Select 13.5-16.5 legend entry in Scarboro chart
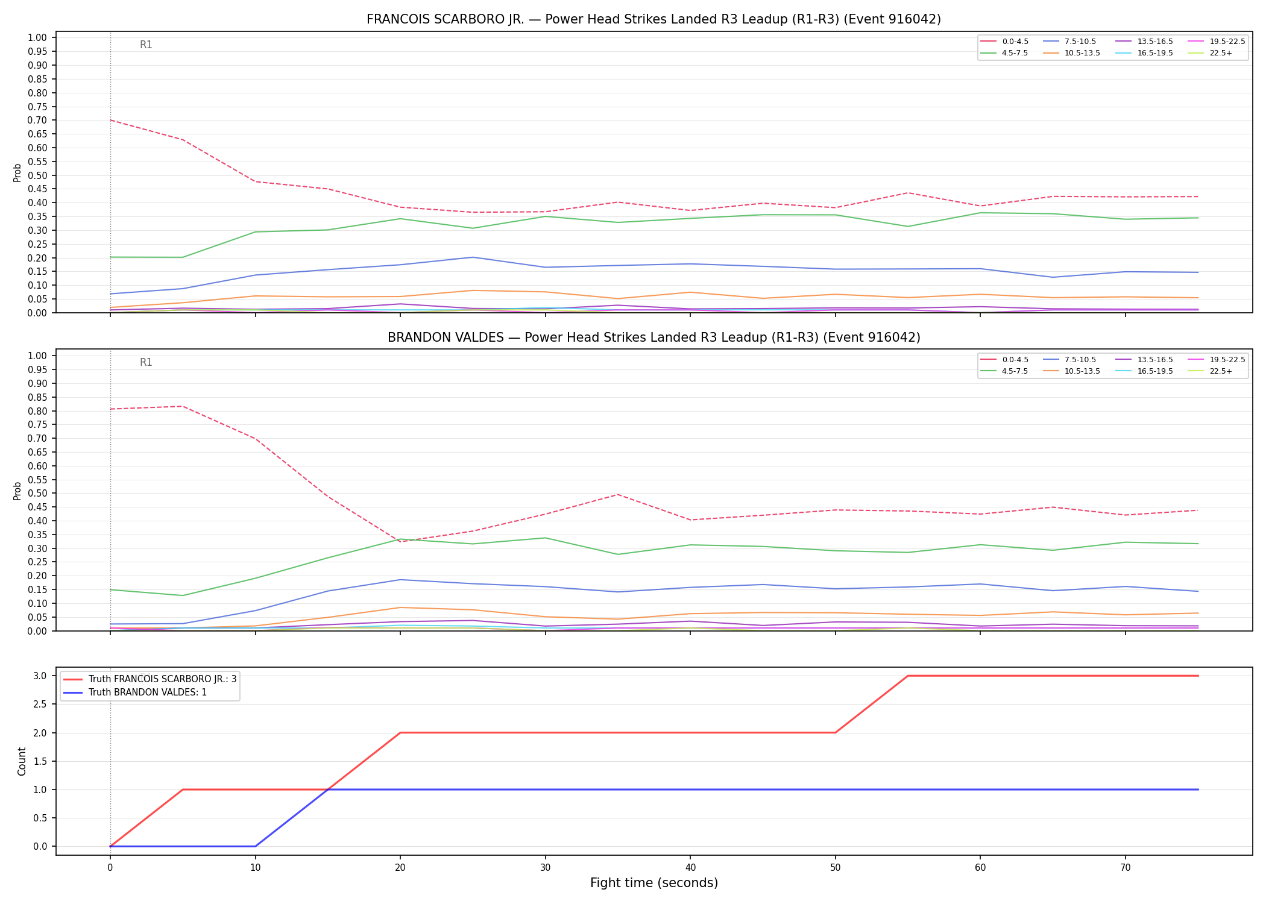This screenshot has width=1266, height=904. 1144,42
